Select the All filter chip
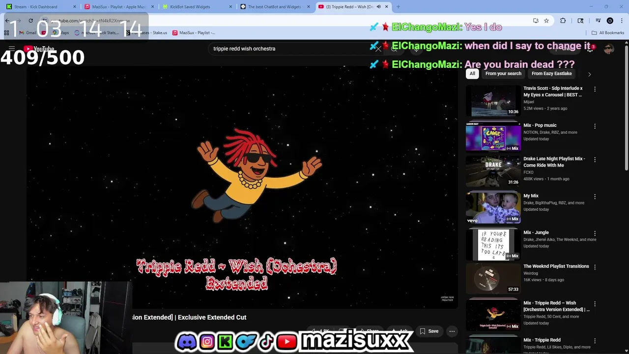Image resolution: width=629 pixels, height=354 pixels. coord(472,74)
